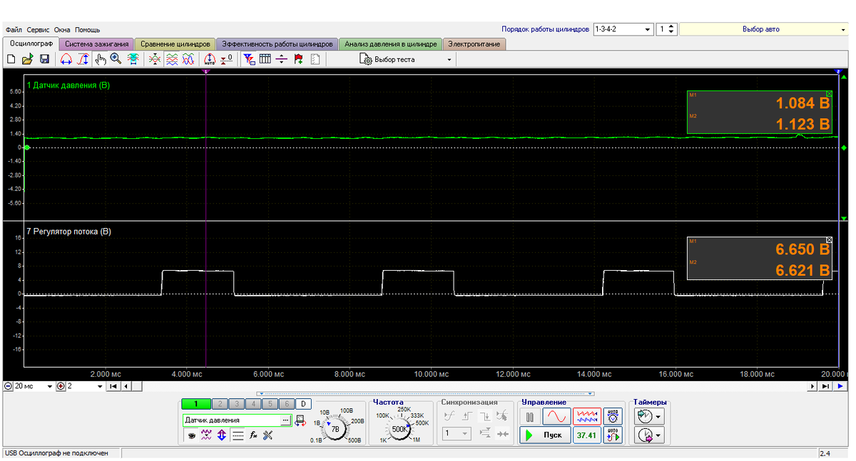
Task: Open the line style settings icon
Action: 238,435
